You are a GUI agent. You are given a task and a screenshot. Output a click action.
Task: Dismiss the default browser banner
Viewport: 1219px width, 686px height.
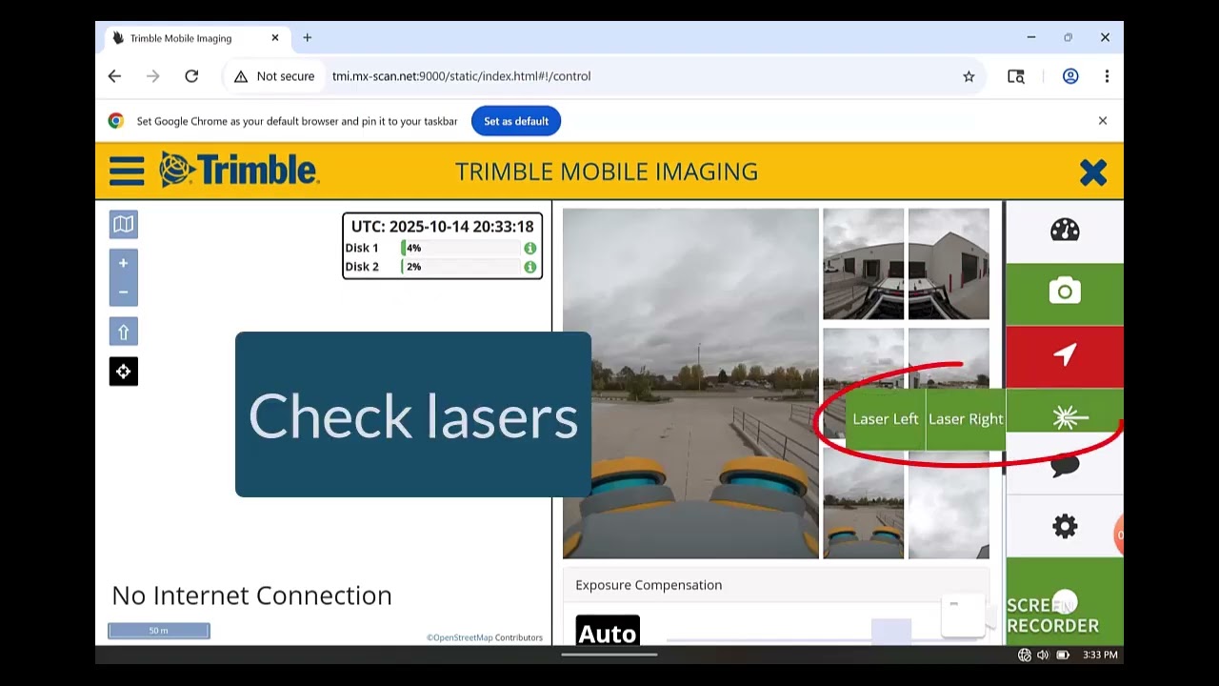[1103, 121]
